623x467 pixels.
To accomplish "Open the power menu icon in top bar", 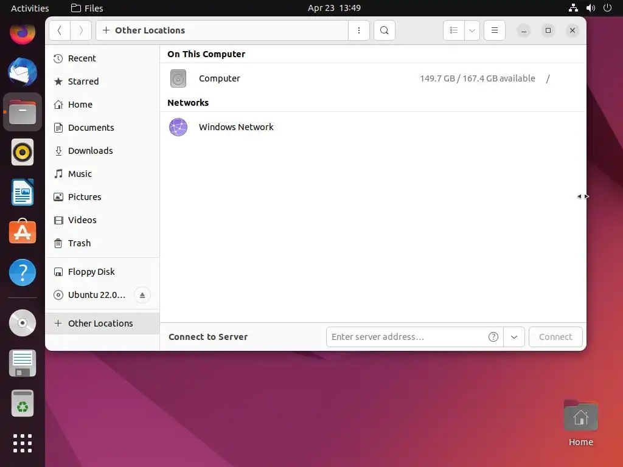I will pyautogui.click(x=607, y=7).
